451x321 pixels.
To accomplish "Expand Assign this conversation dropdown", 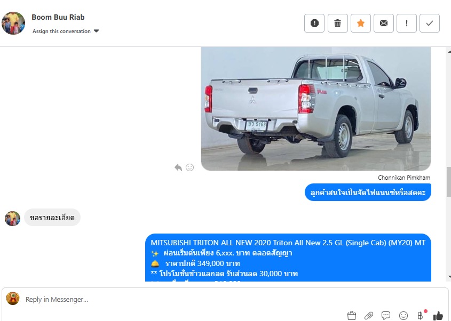I will [x=66, y=31].
